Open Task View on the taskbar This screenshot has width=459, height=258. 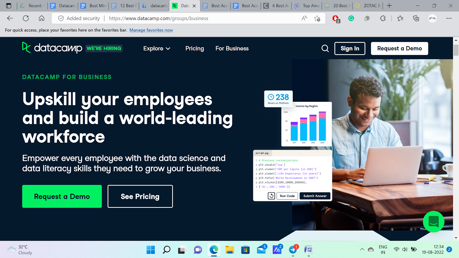182,250
